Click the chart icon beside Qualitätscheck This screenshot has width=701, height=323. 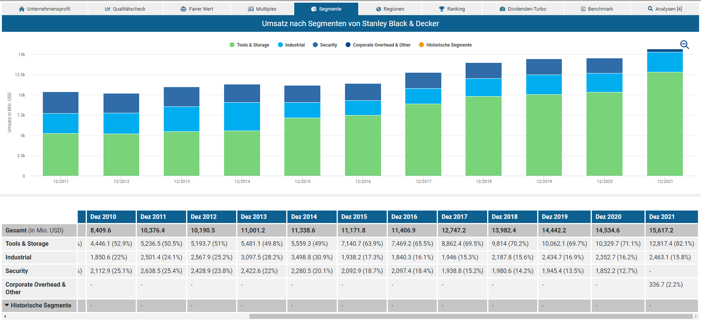[108, 9]
